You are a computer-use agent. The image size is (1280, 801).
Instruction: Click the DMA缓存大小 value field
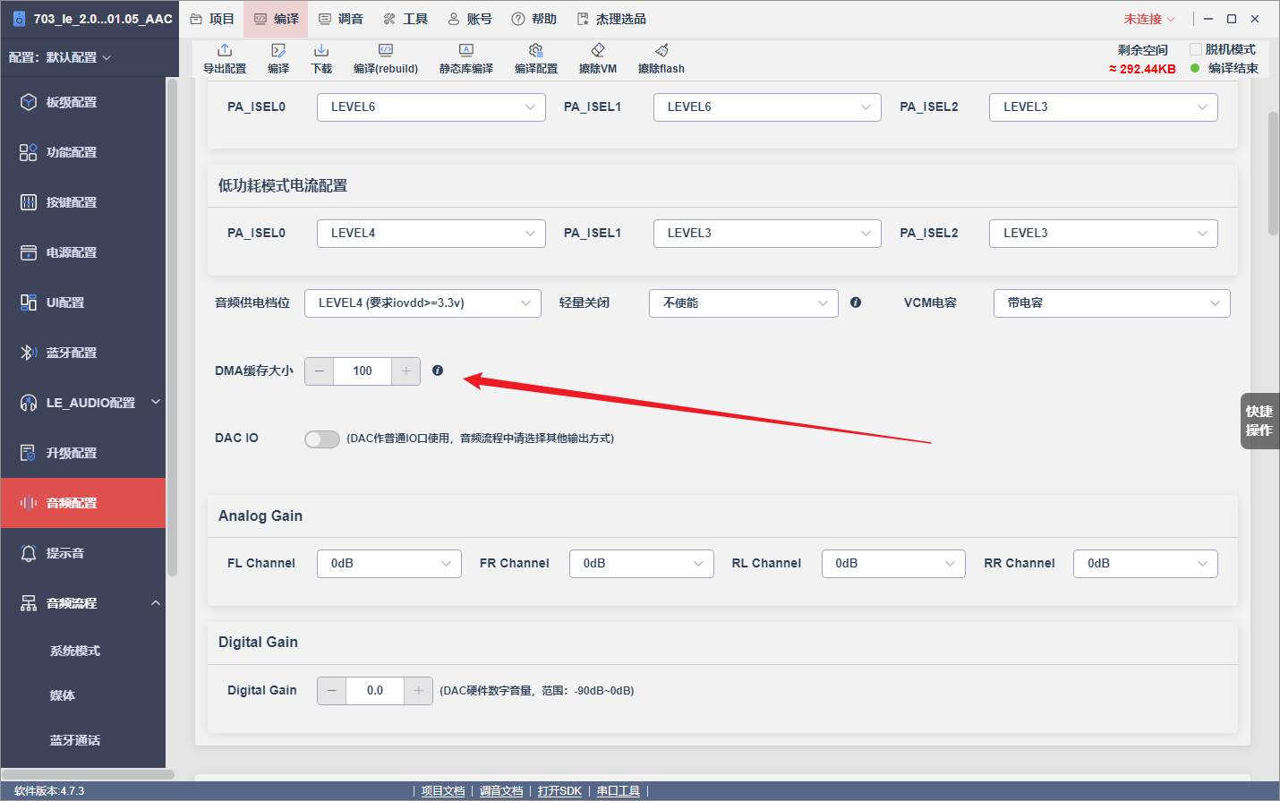coord(363,371)
